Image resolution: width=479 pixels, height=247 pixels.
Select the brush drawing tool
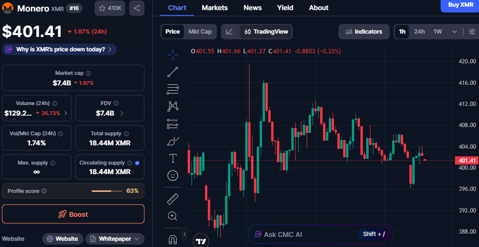coord(173,141)
